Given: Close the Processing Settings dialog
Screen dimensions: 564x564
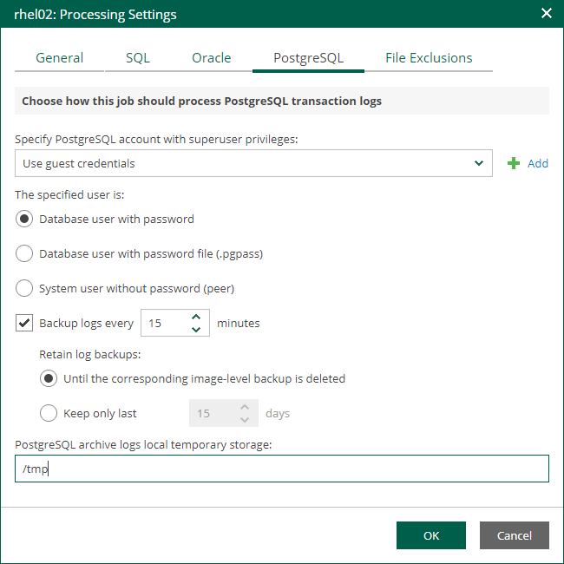Looking at the screenshot, I should click(x=546, y=14).
